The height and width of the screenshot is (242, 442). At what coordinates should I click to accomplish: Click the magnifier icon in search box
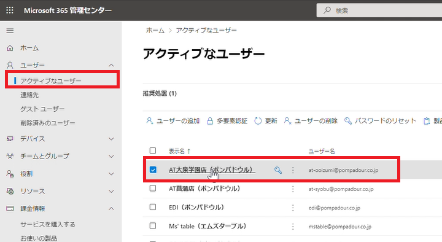click(327, 10)
